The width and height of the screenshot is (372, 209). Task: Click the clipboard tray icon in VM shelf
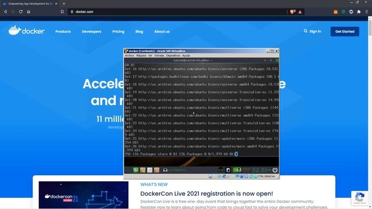click(228, 170)
